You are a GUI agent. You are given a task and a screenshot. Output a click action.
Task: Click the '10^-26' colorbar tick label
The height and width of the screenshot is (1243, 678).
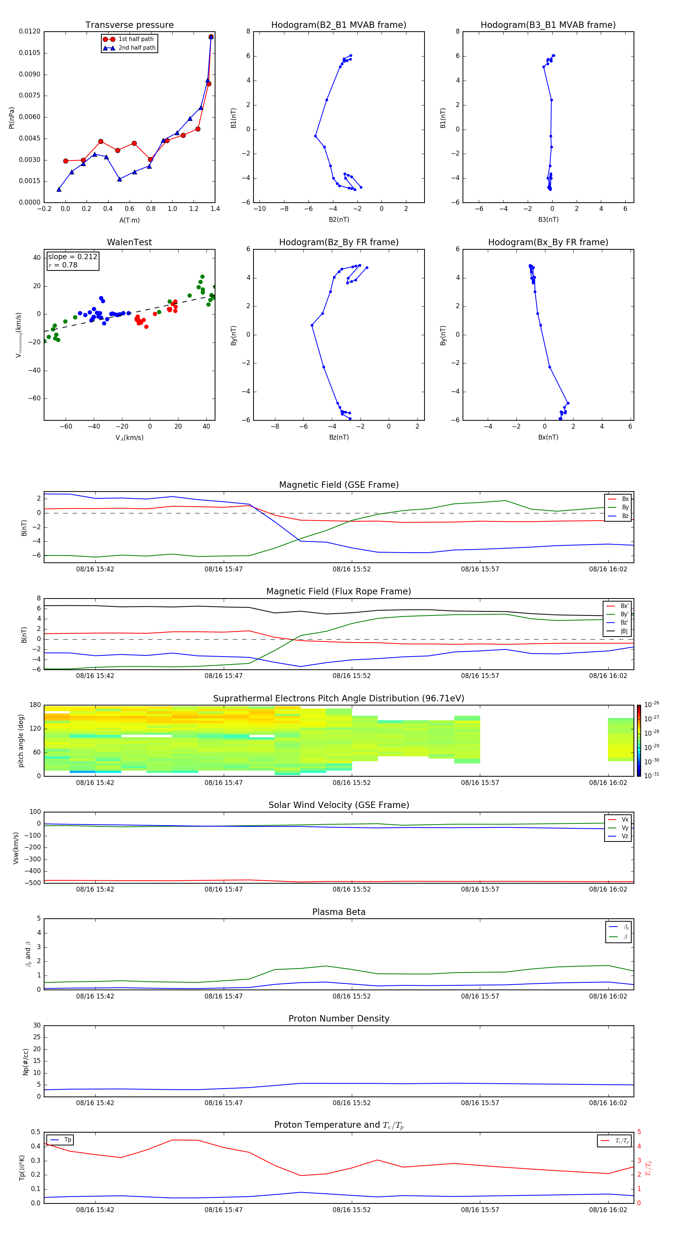652,704
